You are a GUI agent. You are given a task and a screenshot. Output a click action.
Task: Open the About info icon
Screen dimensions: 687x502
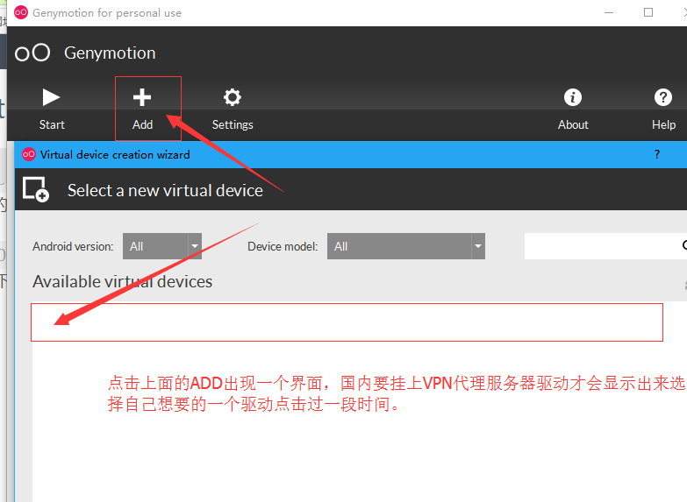[x=573, y=97]
